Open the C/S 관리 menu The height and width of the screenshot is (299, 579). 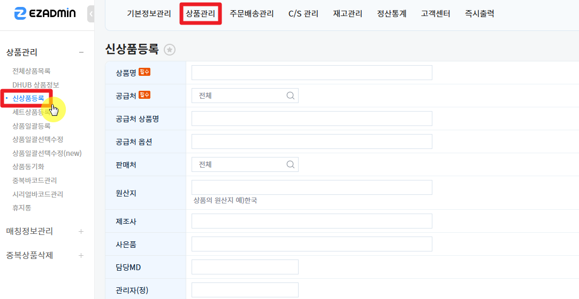[x=303, y=14]
